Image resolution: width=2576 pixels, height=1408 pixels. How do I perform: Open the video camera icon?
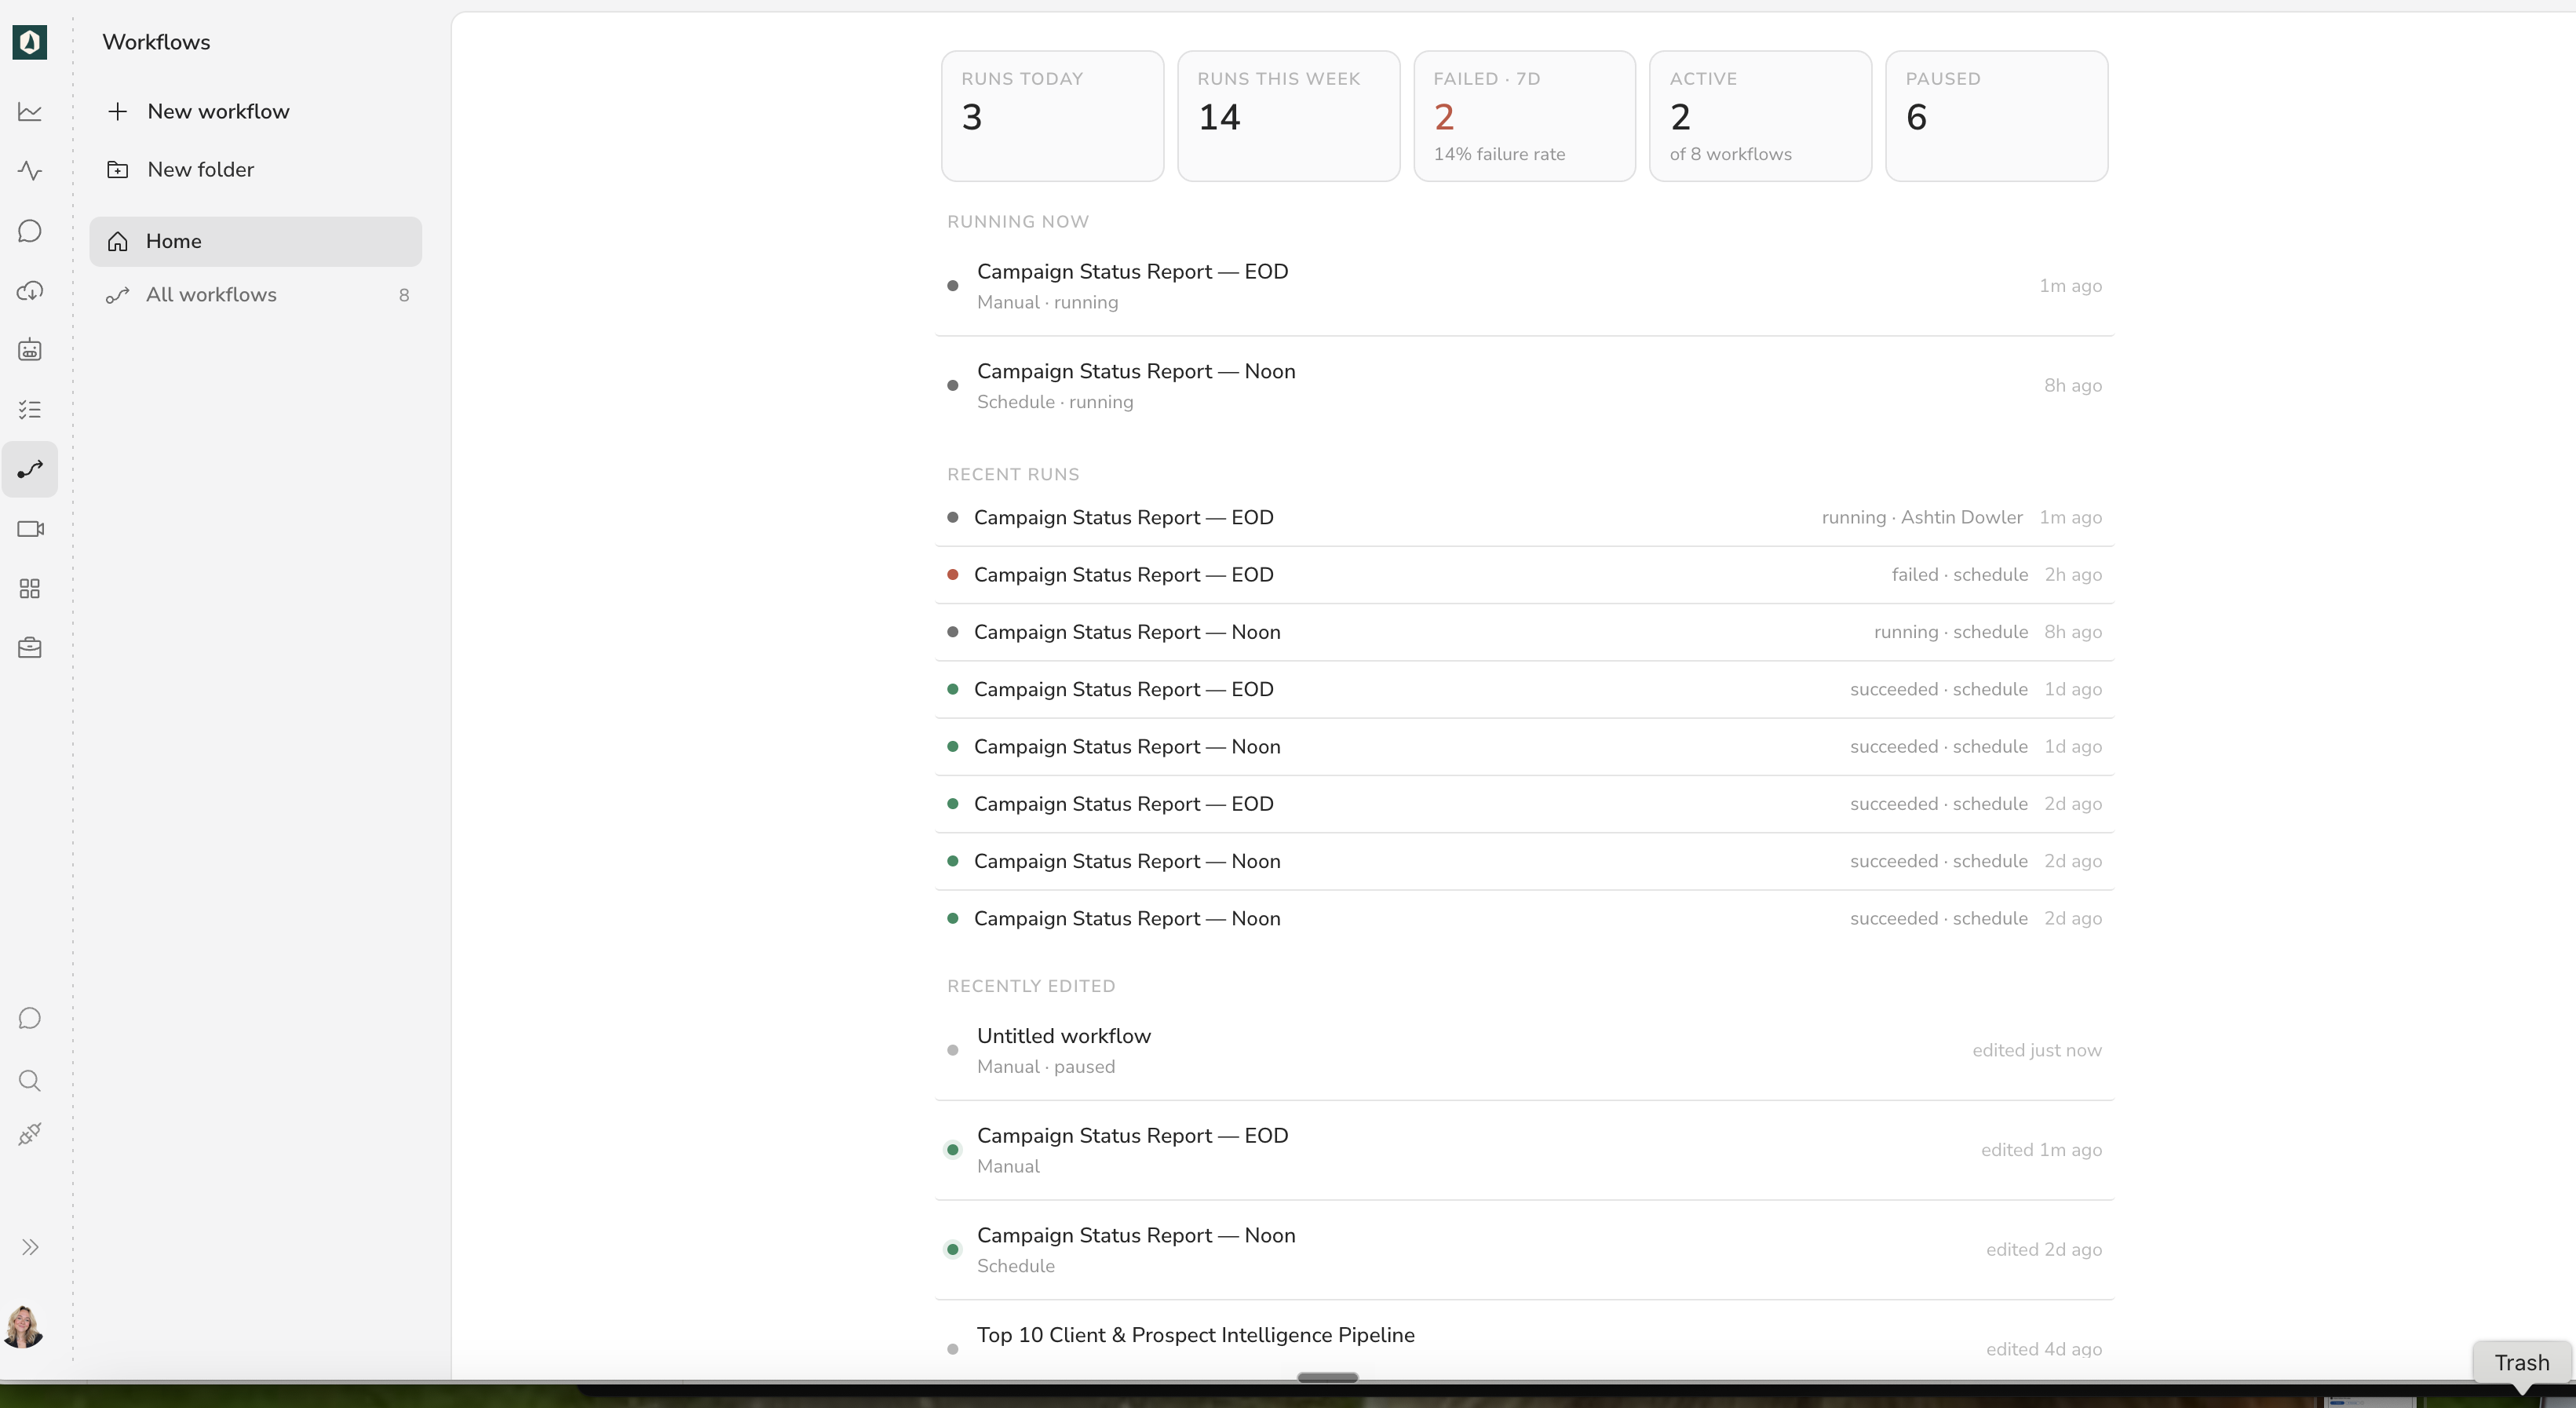pos(30,529)
